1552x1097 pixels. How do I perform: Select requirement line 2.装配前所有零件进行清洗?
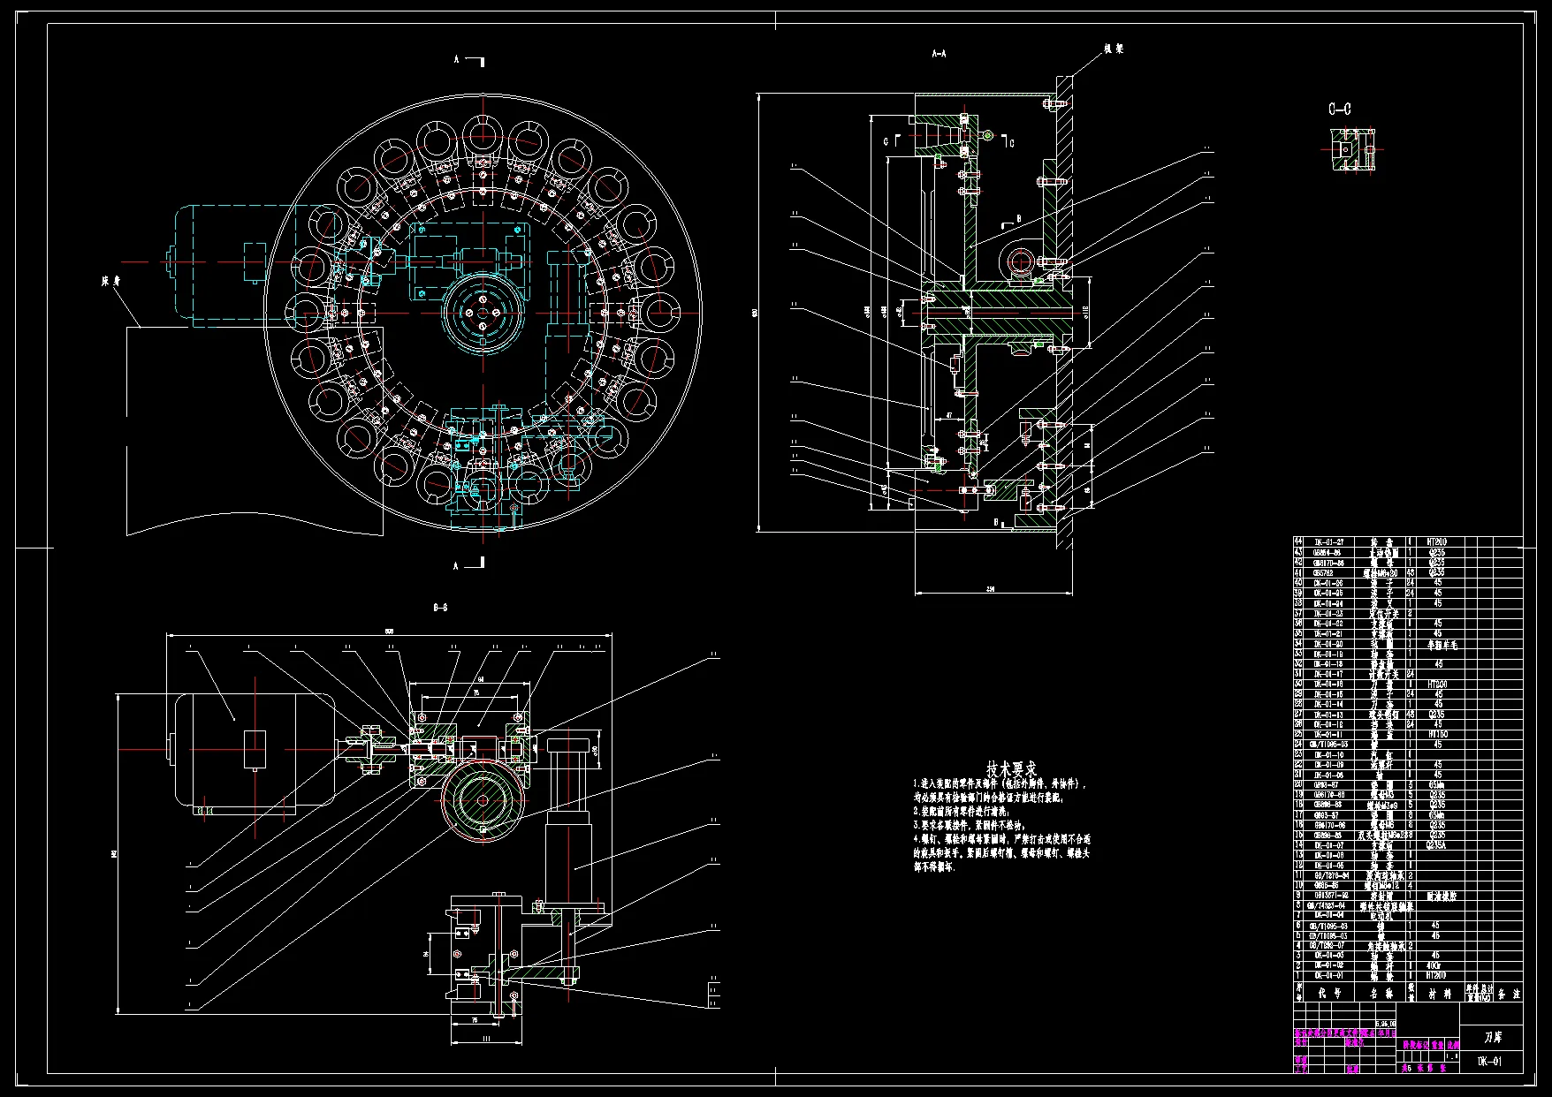(961, 811)
